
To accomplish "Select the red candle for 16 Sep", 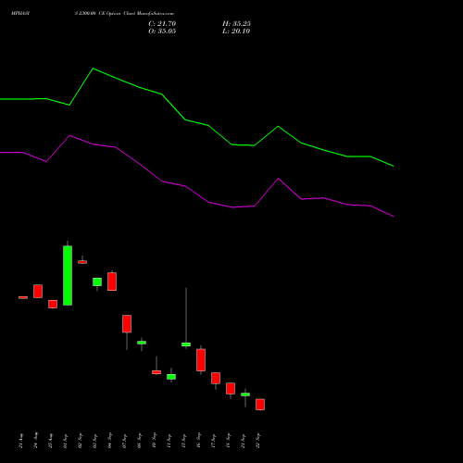I will pyautogui.click(x=201, y=360).
